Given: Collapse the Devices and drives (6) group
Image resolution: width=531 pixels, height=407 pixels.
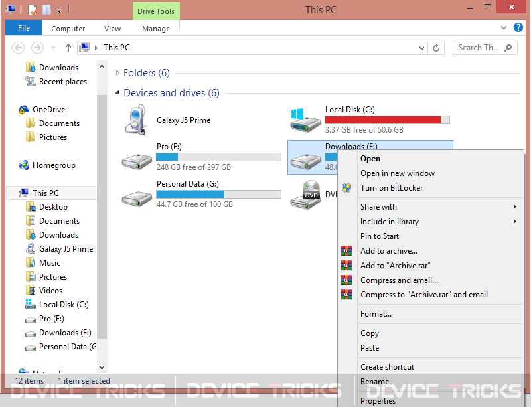Looking at the screenshot, I should [x=117, y=92].
